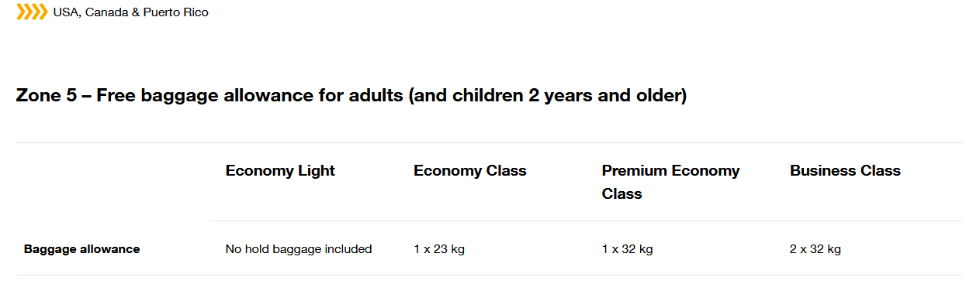Select the USA, Canada & Puerto Rico text
Image resolution: width=973 pixels, height=301 pixels.
point(130,12)
